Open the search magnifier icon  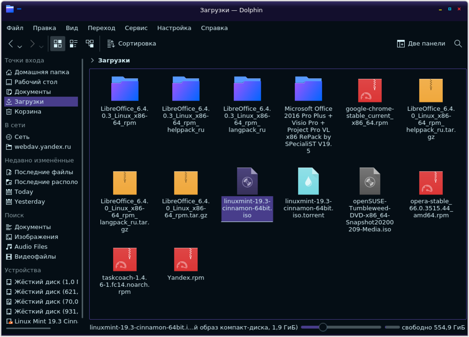coord(458,44)
